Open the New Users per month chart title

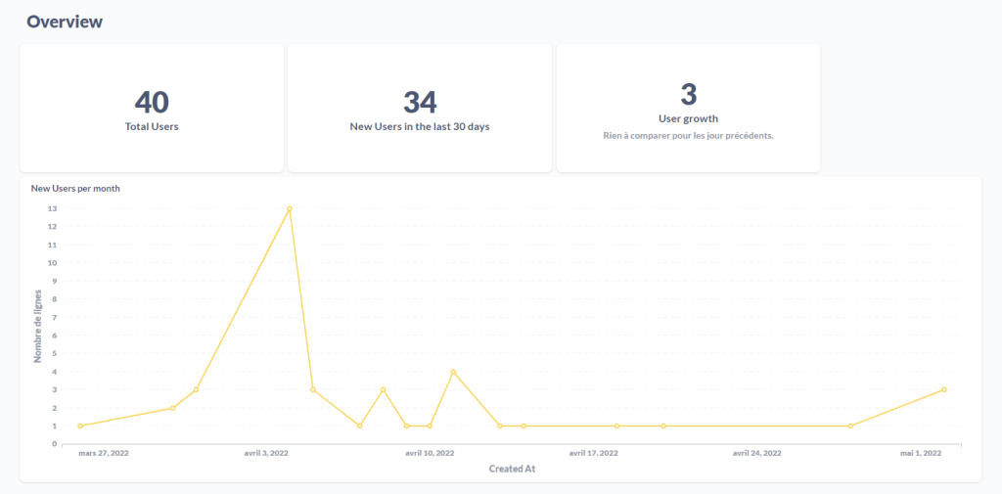coord(75,188)
